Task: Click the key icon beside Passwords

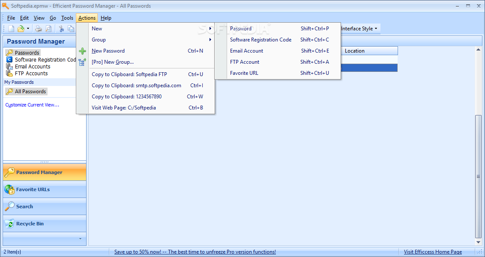Action: [x=9, y=53]
